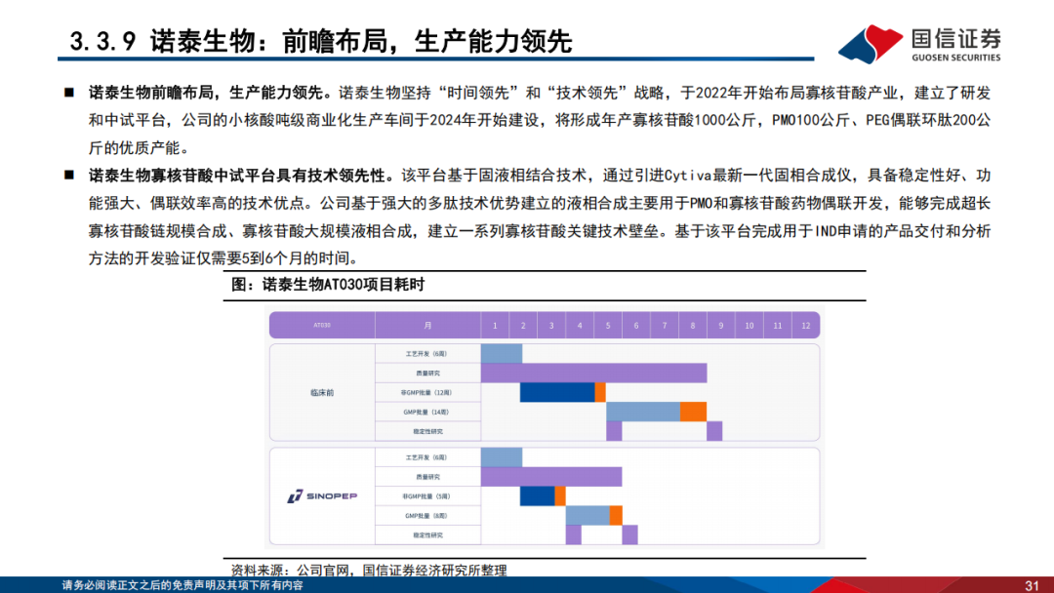1054x593 pixels.
Task: Click the AT030 header cell
Action: (322, 325)
